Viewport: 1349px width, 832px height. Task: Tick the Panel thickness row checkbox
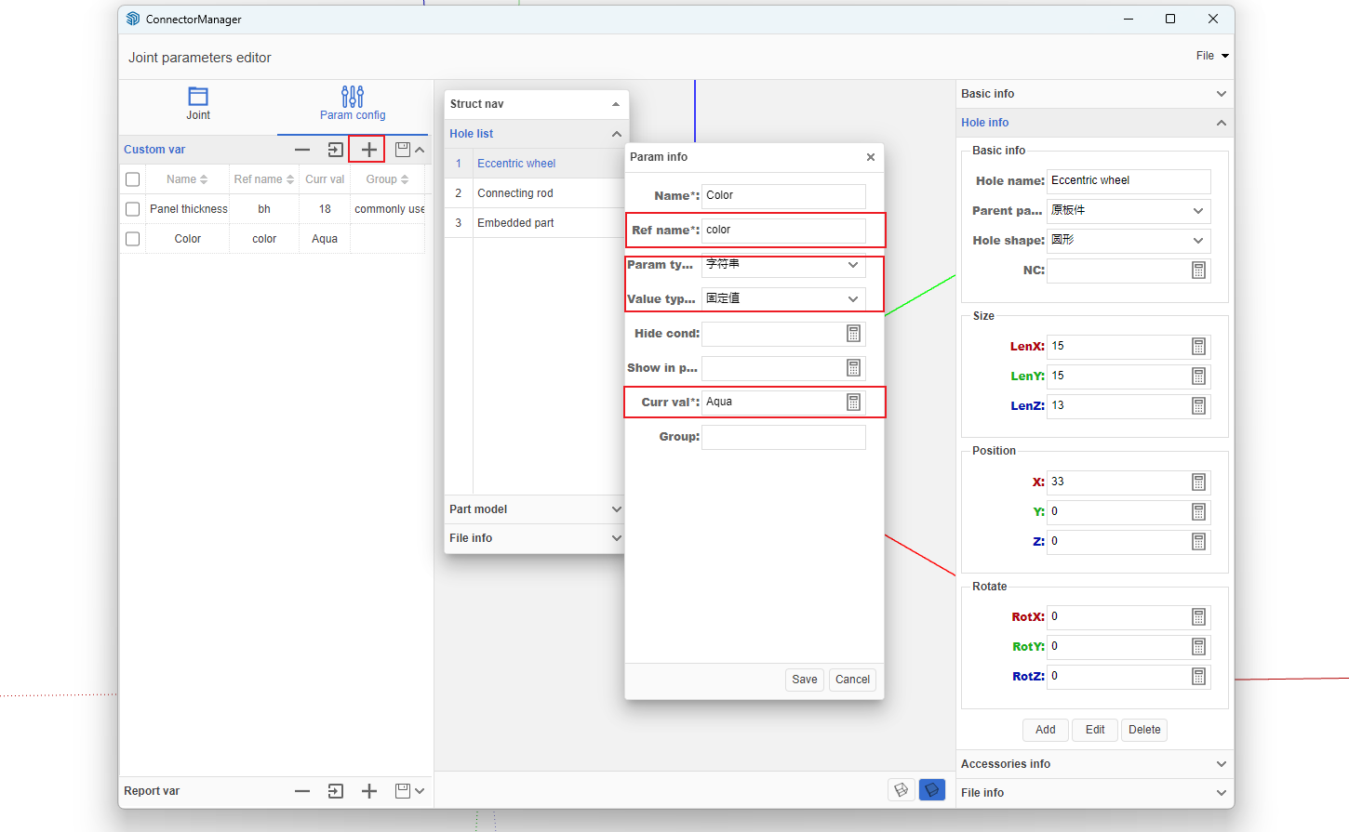point(133,209)
